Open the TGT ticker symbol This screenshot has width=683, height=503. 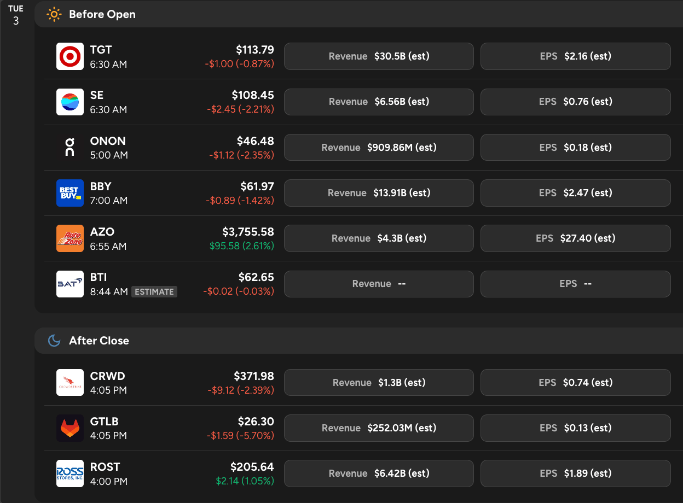(x=101, y=50)
